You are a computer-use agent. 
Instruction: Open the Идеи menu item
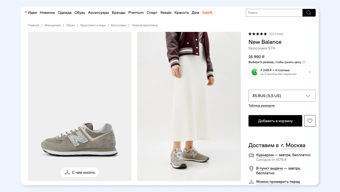32,13
